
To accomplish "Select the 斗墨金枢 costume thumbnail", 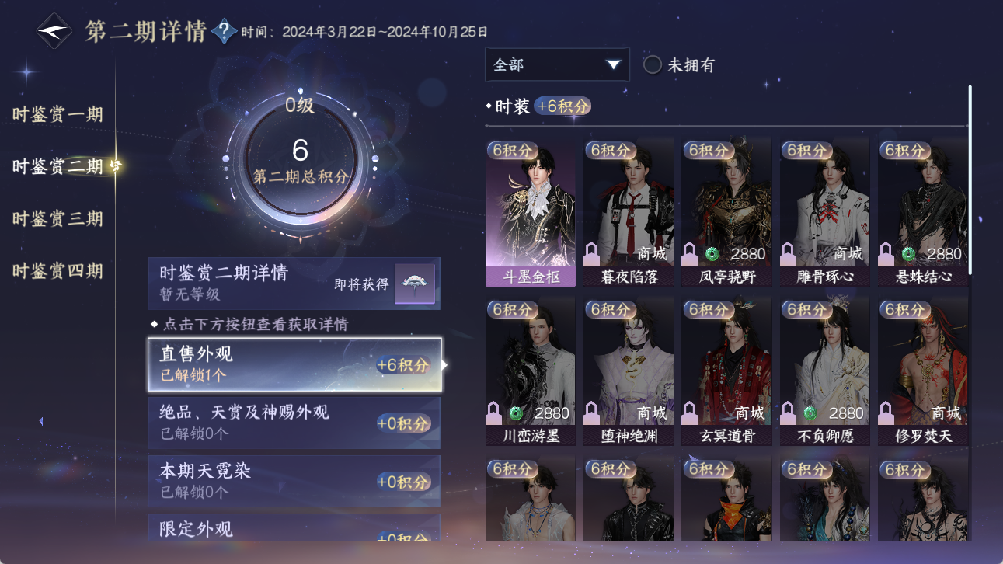I will (x=531, y=213).
